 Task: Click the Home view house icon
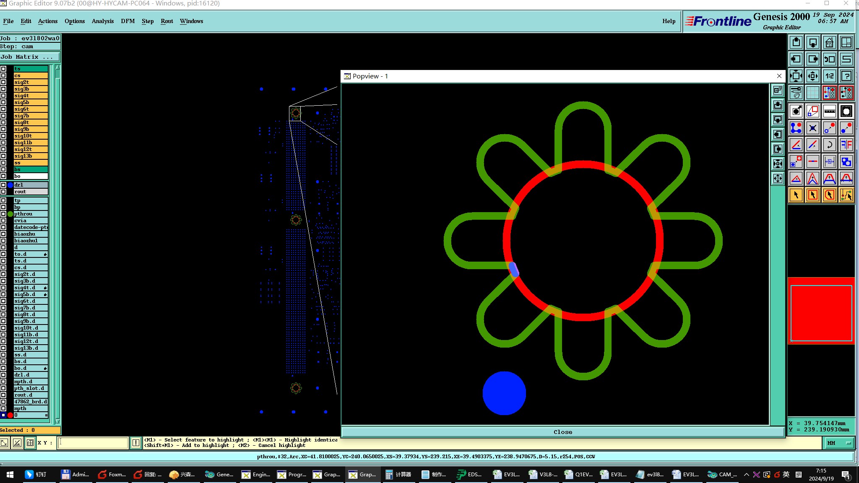point(829,43)
